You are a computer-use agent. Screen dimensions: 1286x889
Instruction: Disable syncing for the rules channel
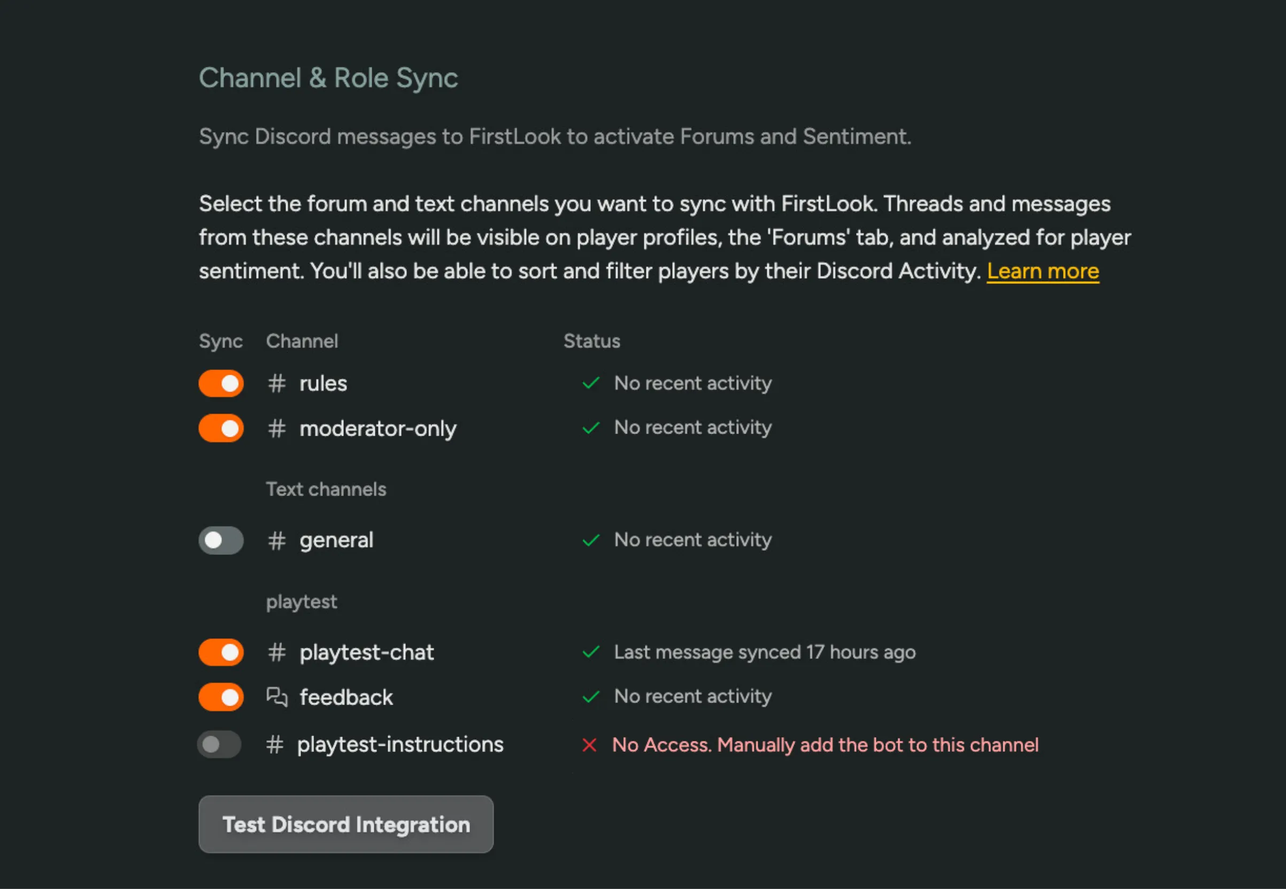[x=221, y=383]
